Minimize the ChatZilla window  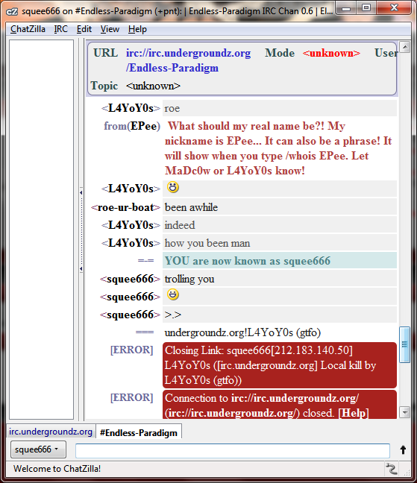346,7
